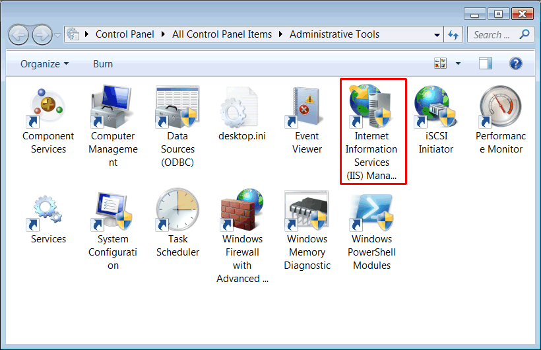This screenshot has height=350, width=541.
Task: Select the Services gears icon
Action: tap(44, 213)
